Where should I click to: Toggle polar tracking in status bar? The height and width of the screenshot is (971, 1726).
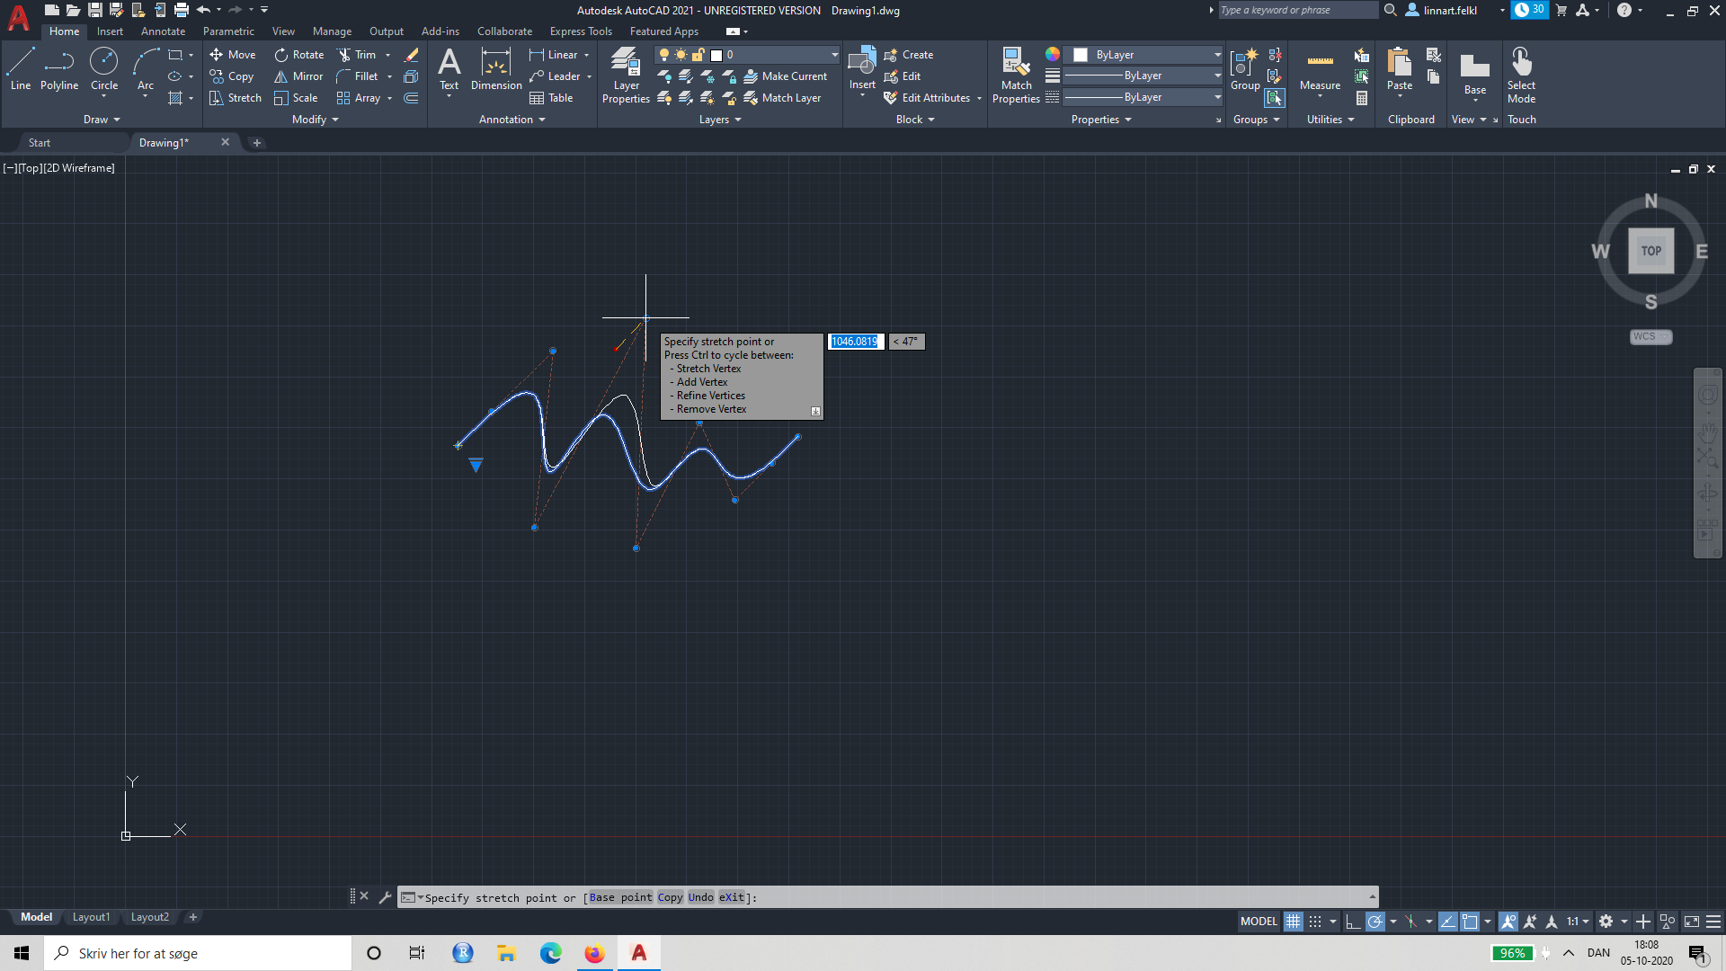[1375, 922]
